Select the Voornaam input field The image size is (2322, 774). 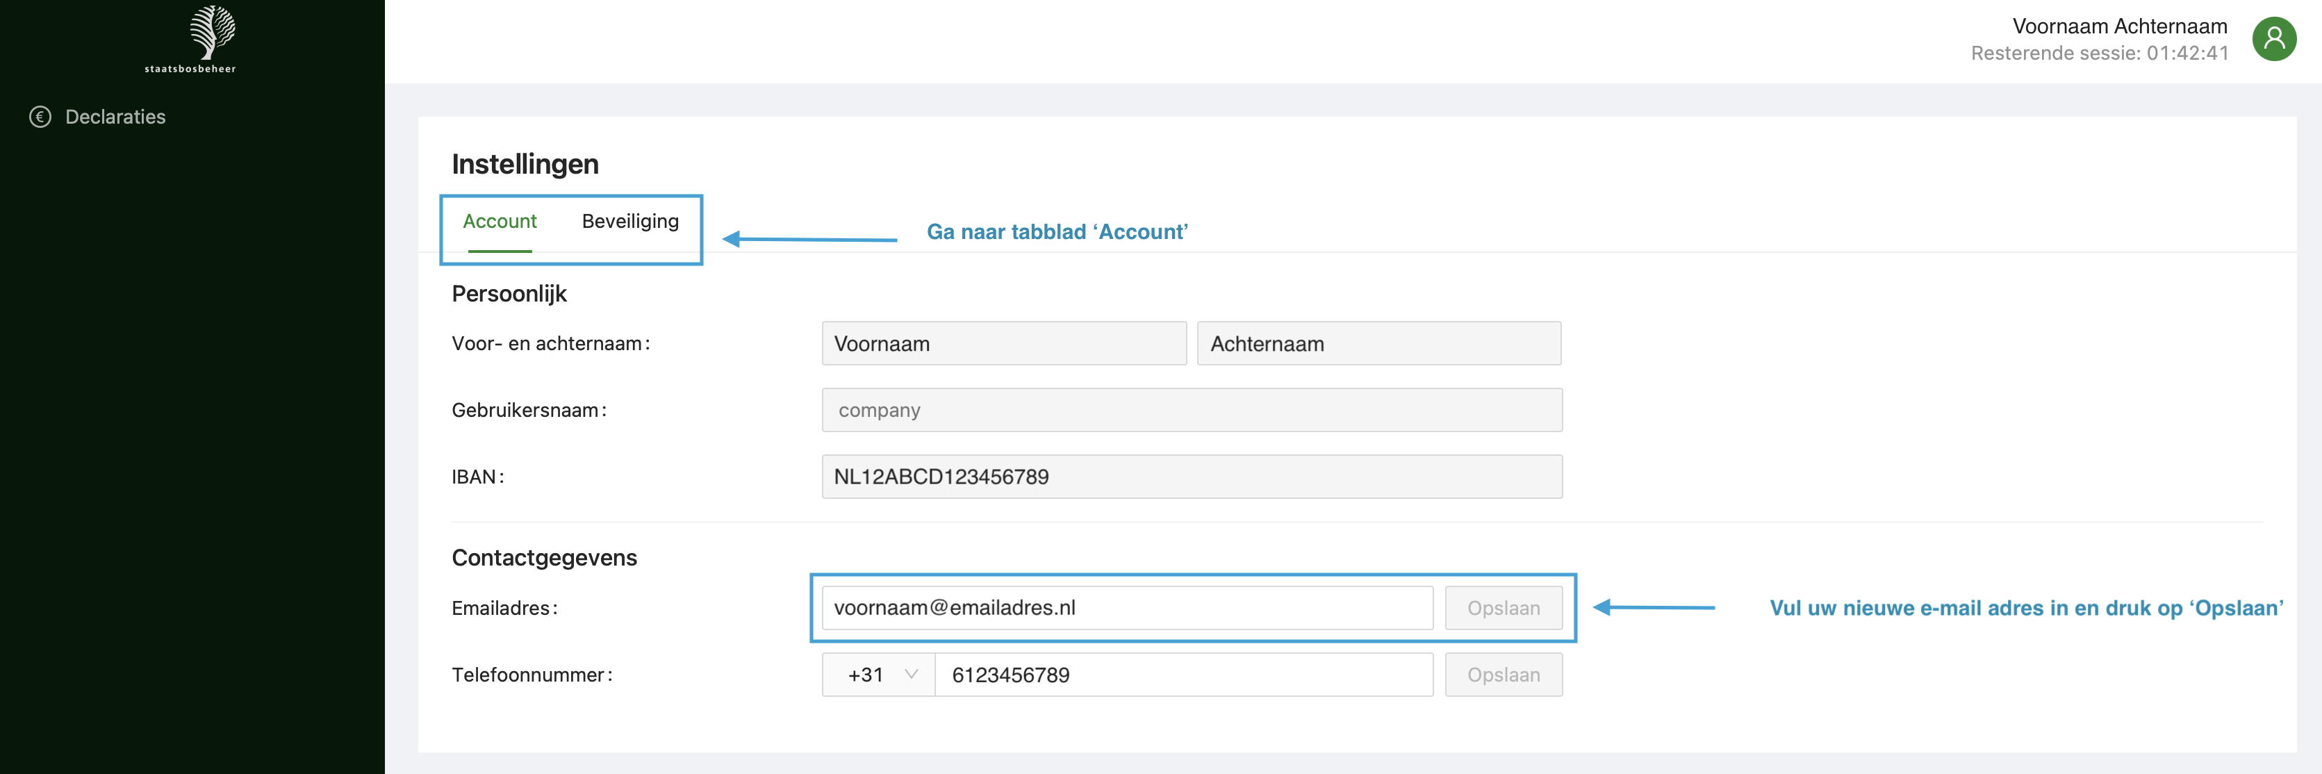click(x=1003, y=343)
